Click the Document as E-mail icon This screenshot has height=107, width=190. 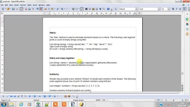(x=17, y=9)
